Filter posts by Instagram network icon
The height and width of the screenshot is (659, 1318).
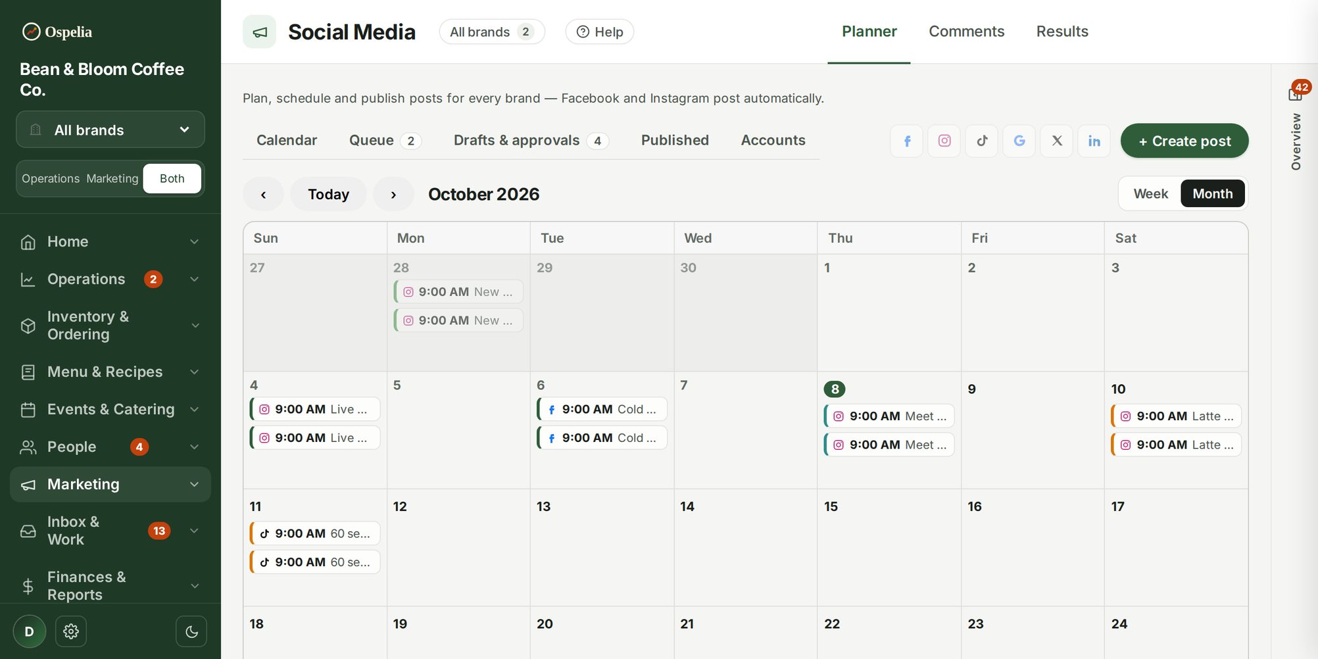pos(944,141)
